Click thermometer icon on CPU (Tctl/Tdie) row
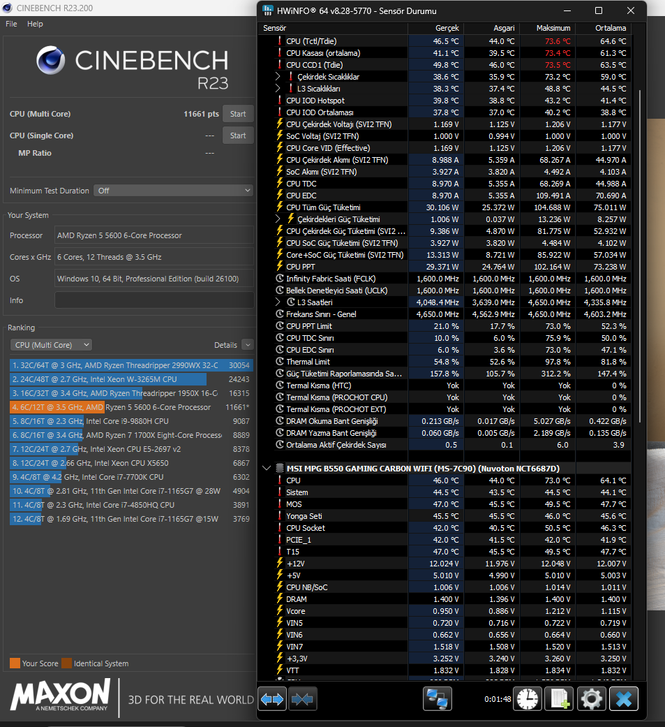The width and height of the screenshot is (665, 727). coord(279,41)
